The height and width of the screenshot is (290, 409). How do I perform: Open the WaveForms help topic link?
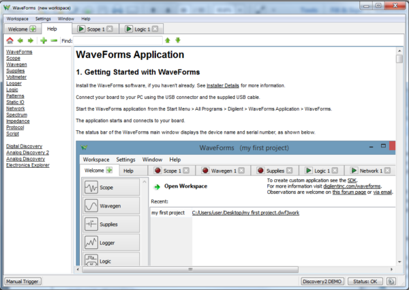tap(19, 52)
